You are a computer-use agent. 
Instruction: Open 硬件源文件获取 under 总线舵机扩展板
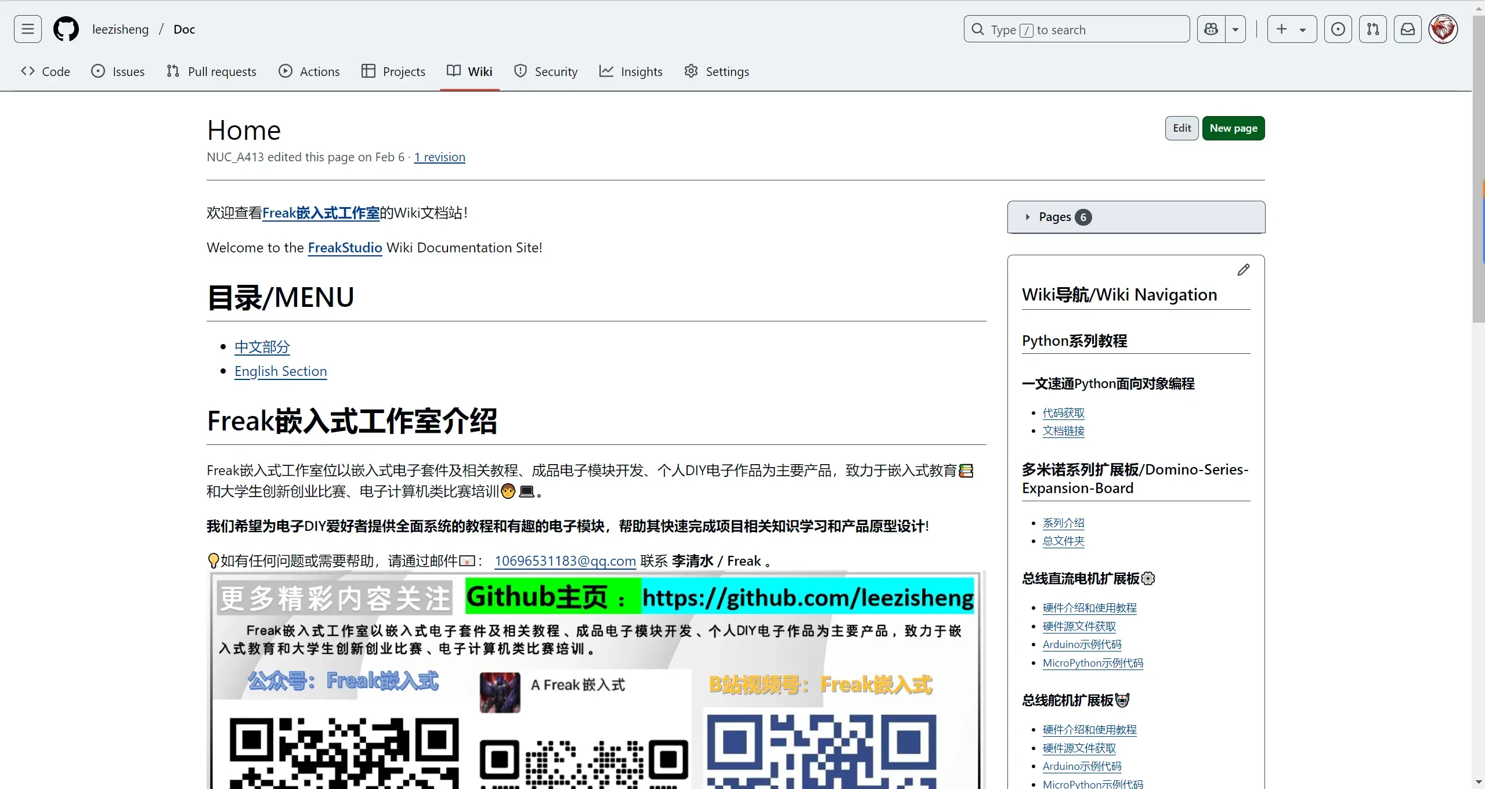tap(1079, 748)
